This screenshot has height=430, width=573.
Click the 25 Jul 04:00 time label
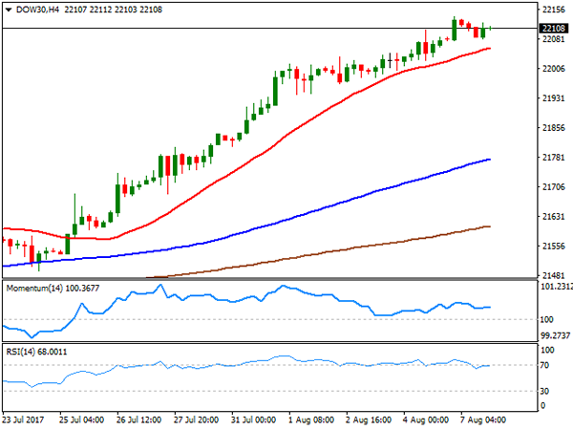(x=81, y=419)
